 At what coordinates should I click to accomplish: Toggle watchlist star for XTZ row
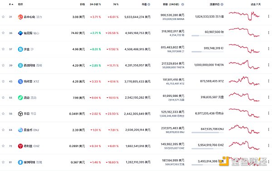point(3,81)
